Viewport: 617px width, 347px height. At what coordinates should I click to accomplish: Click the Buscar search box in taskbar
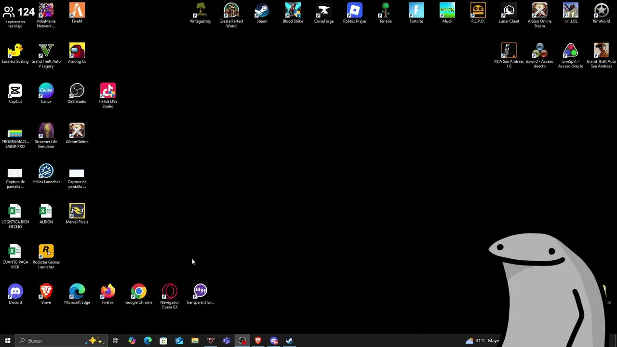pos(62,341)
